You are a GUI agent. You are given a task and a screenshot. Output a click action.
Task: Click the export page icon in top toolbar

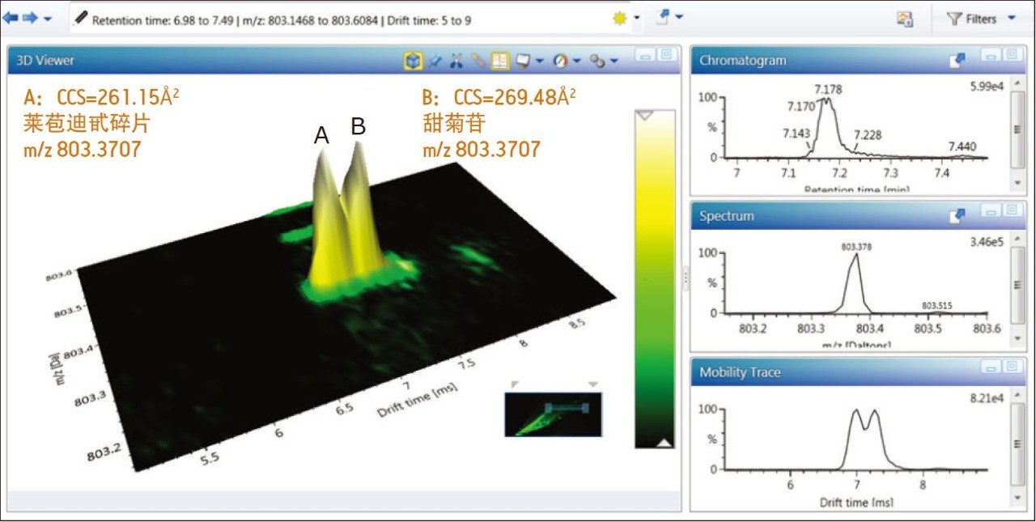point(664,16)
